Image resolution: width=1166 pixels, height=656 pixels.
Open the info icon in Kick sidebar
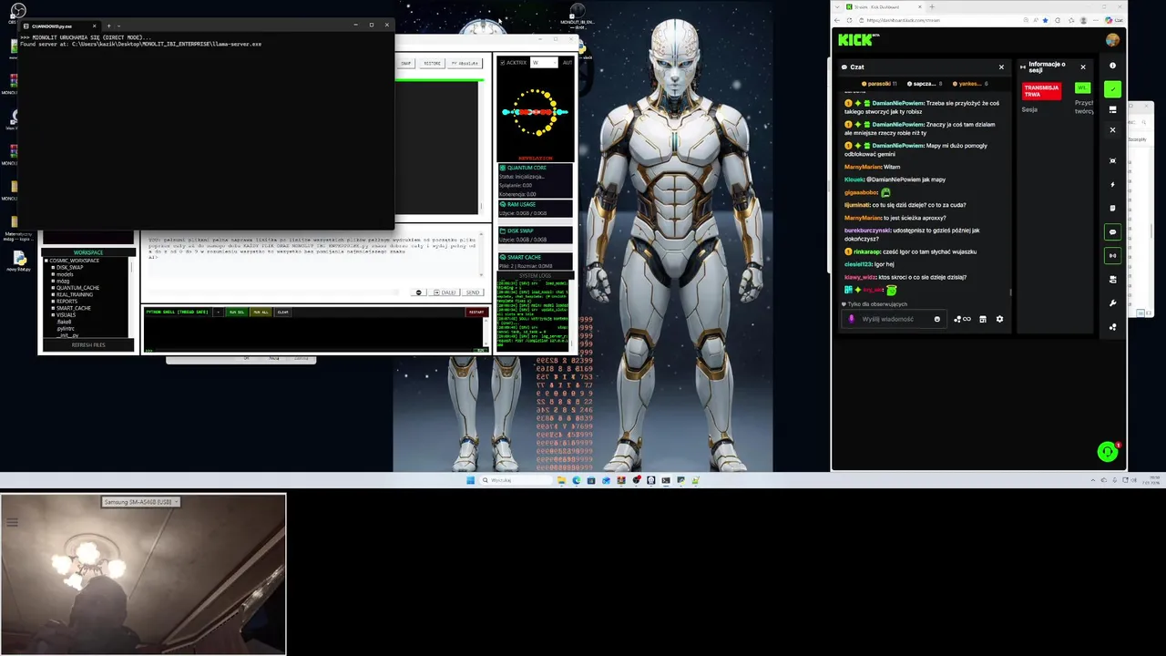pos(1112,66)
